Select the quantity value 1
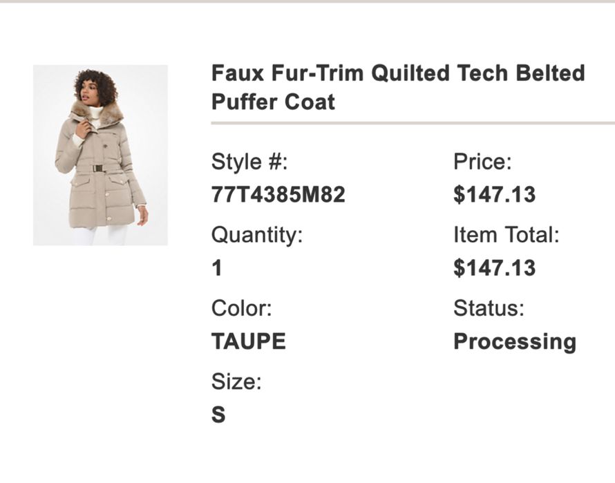Image resolution: width=615 pixels, height=483 pixels. [x=217, y=268]
